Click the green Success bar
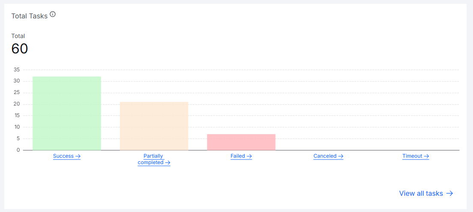Image resolution: width=473 pixels, height=212 pixels. pyautogui.click(x=67, y=113)
